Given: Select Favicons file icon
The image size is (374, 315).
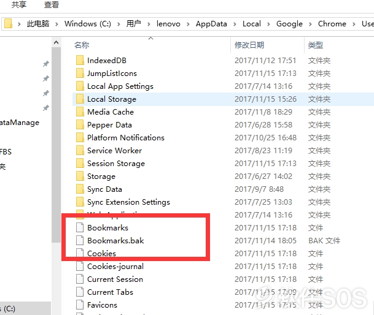Looking at the screenshot, I should click(x=80, y=305).
